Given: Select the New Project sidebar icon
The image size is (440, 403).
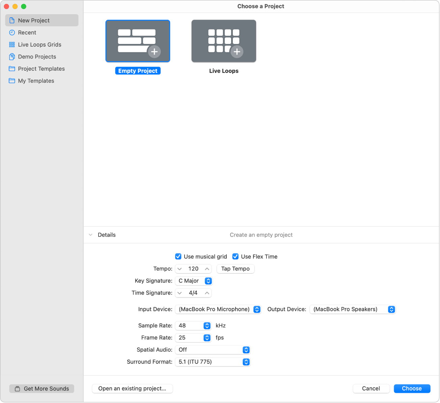Looking at the screenshot, I should pos(11,20).
